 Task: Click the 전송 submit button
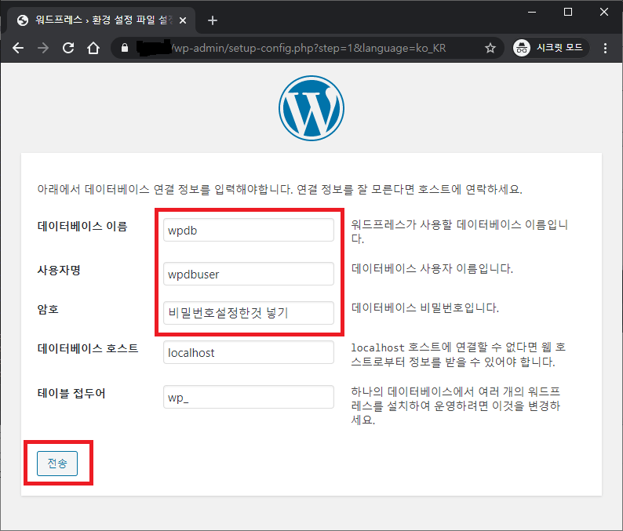point(56,464)
